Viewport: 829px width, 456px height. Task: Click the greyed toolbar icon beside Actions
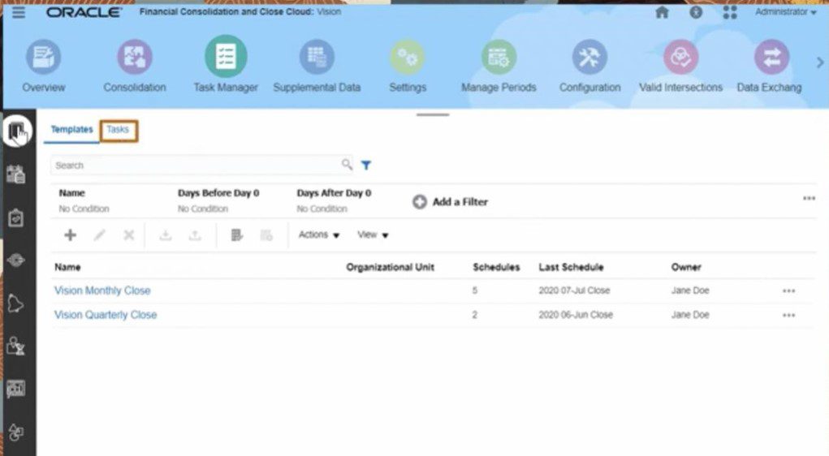(x=266, y=235)
